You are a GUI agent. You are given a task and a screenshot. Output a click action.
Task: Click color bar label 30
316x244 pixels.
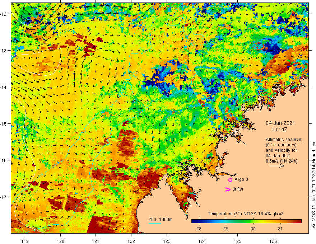(x=253, y=229)
